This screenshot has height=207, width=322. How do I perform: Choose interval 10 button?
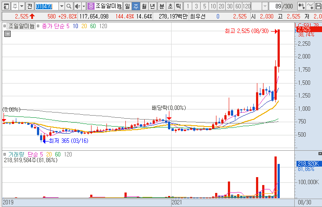[x=213, y=6]
